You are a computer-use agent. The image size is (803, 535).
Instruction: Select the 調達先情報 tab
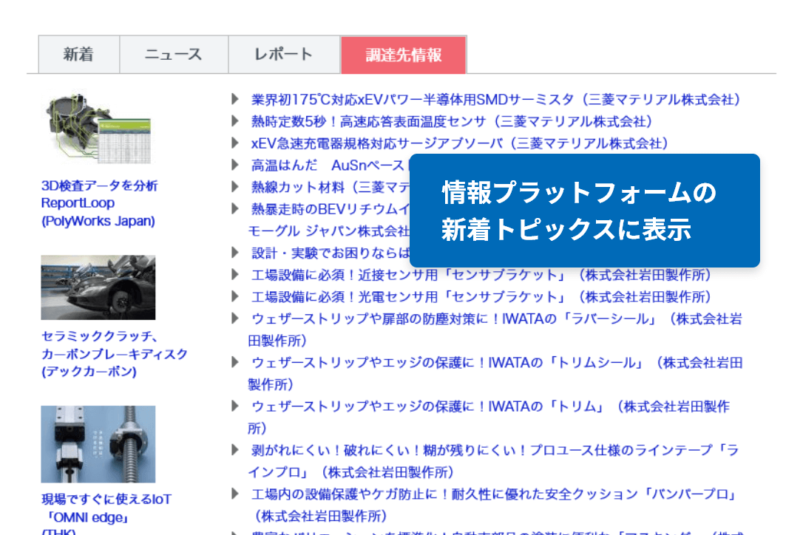tap(404, 54)
